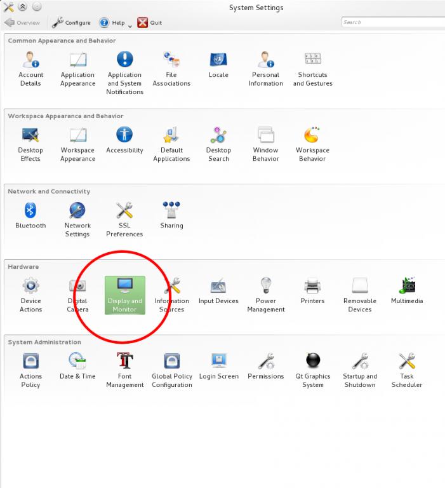Open Date & Time settings
The image size is (445, 488).
click(77, 365)
